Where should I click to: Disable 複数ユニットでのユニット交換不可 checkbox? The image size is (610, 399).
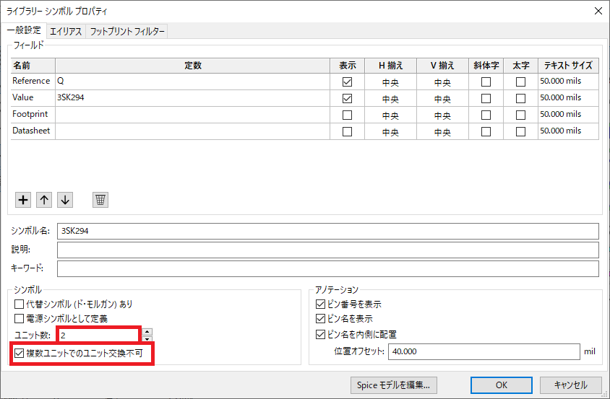(x=20, y=354)
